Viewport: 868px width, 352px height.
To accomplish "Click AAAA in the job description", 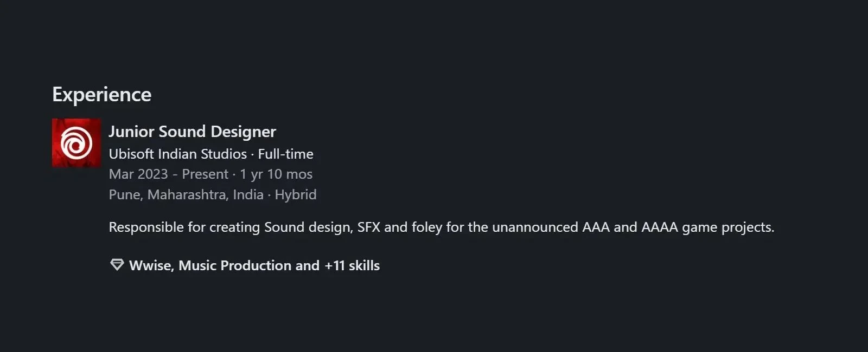I will coord(659,227).
